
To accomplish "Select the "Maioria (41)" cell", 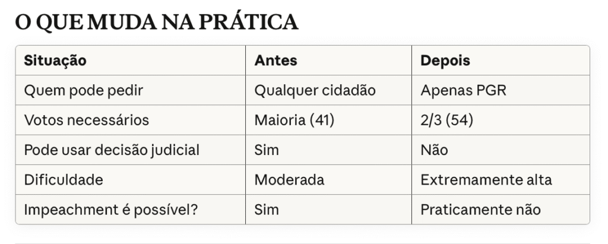I will [294, 121].
